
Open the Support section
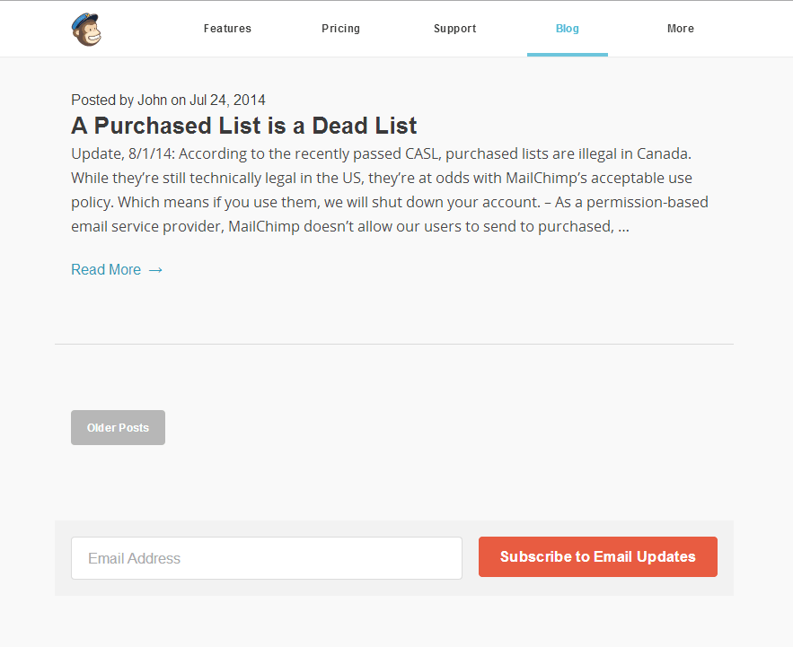(x=454, y=29)
